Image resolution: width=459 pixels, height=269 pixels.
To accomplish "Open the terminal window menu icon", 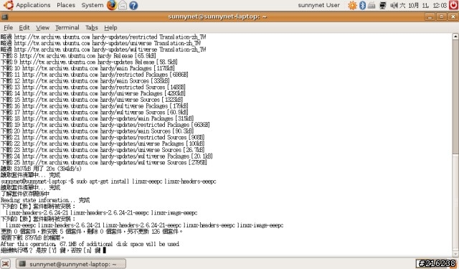I will point(5,16).
